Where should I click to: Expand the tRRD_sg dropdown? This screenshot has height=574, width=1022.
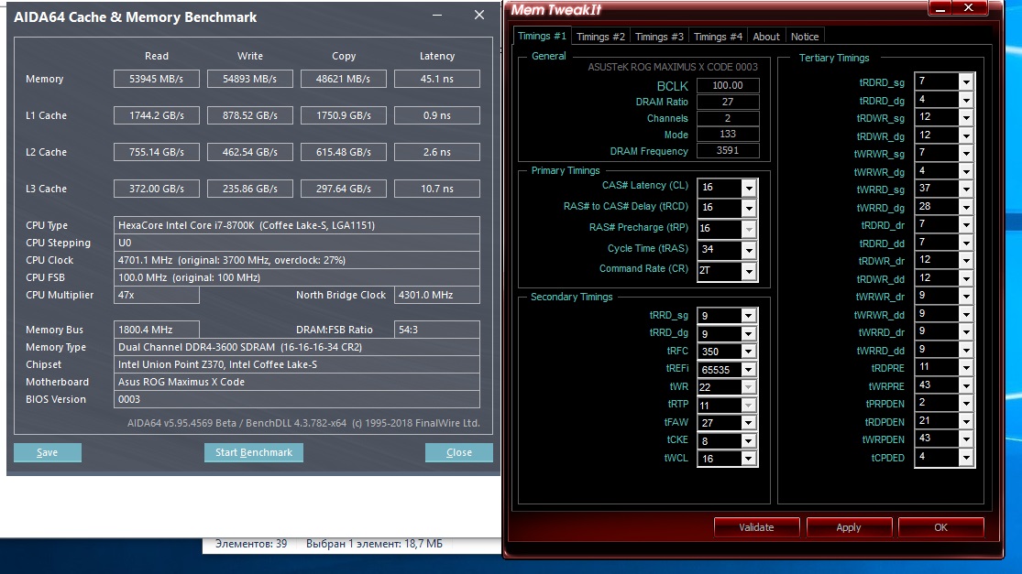click(748, 316)
